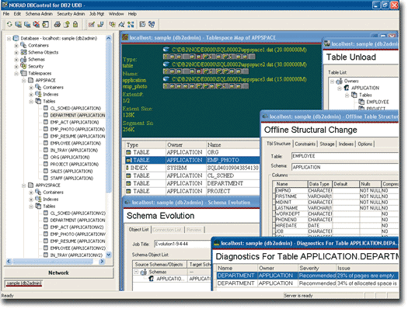Click the padlock toolbar icon

pos(75,24)
